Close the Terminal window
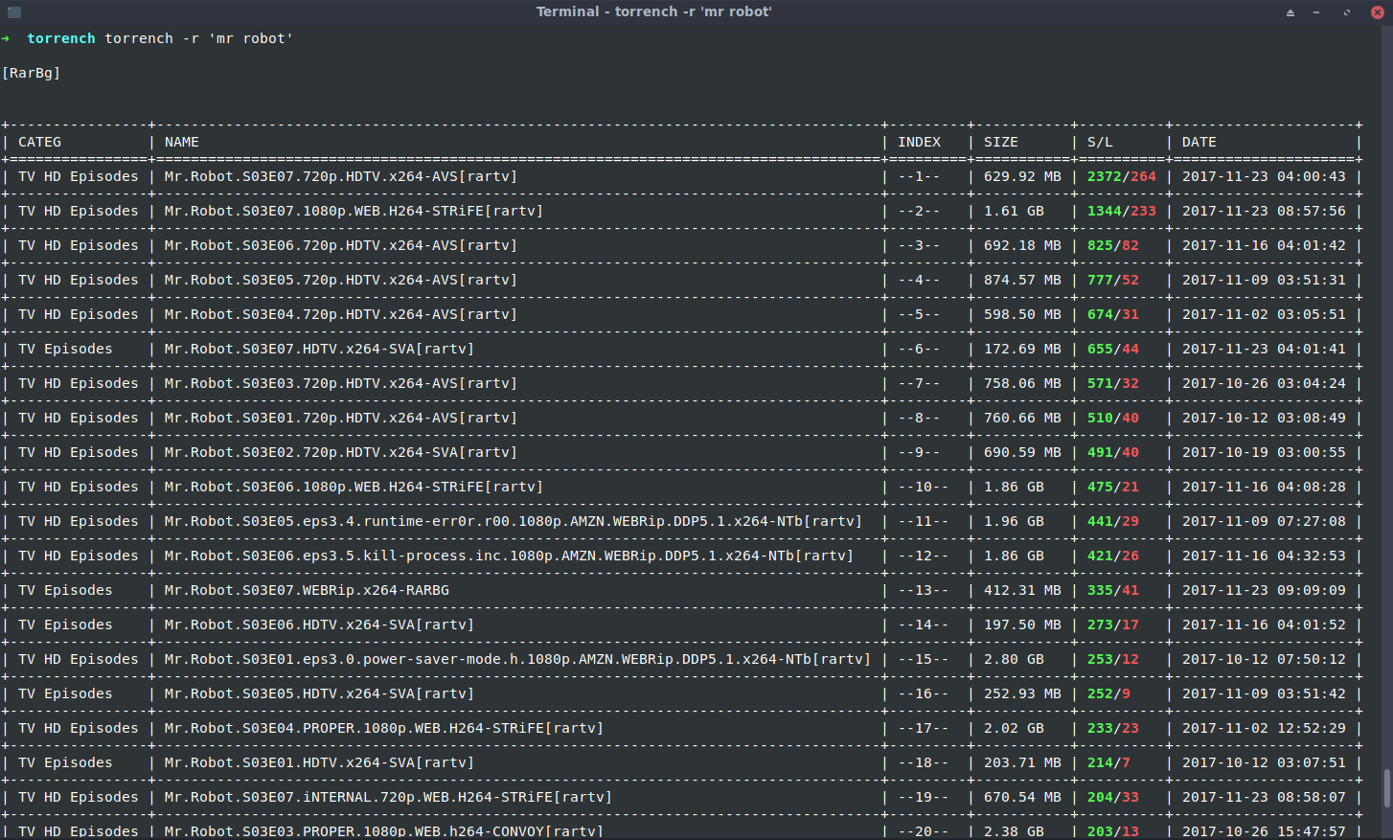Viewport: 1393px width, 840px height. (x=1378, y=12)
